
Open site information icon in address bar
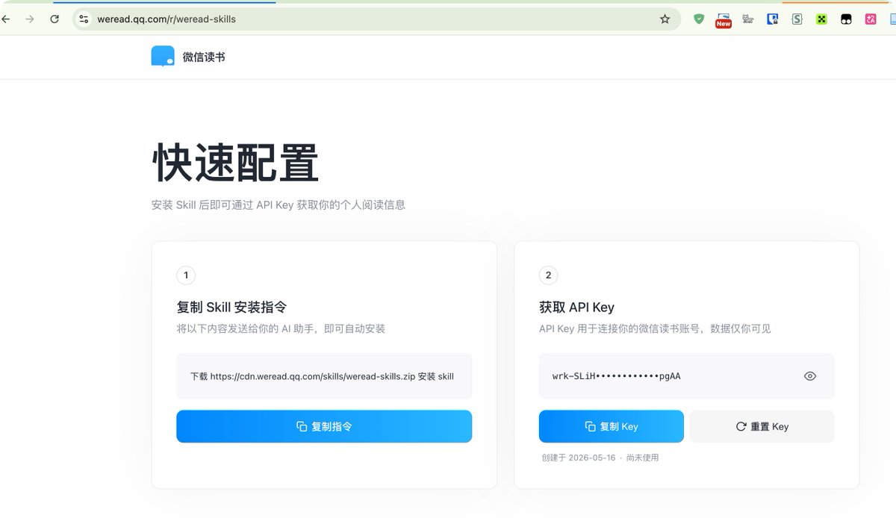pyautogui.click(x=84, y=19)
